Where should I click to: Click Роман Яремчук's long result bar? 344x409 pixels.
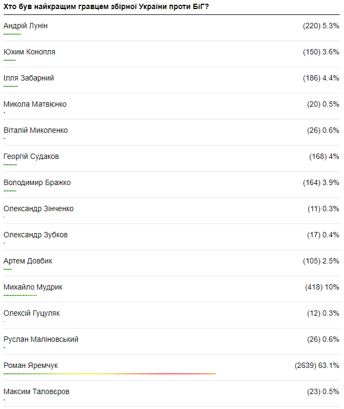109,374
